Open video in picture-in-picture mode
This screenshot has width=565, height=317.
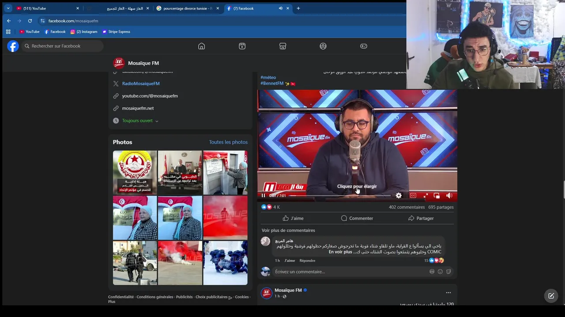click(437, 195)
